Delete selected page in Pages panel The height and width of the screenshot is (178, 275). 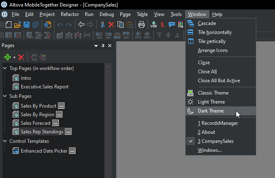coord(21,57)
